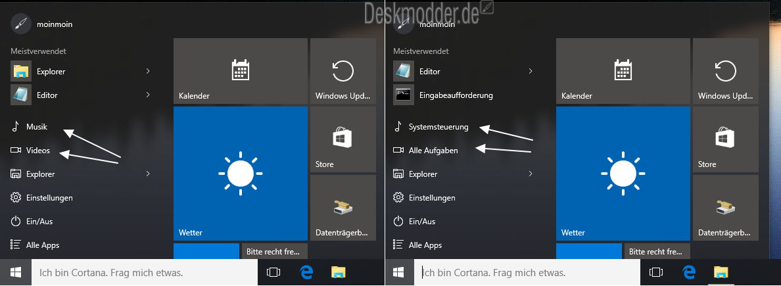The image size is (781, 286).
Task: Open Datenträgerbereinigung tile in right Start menu
Action: [726, 208]
